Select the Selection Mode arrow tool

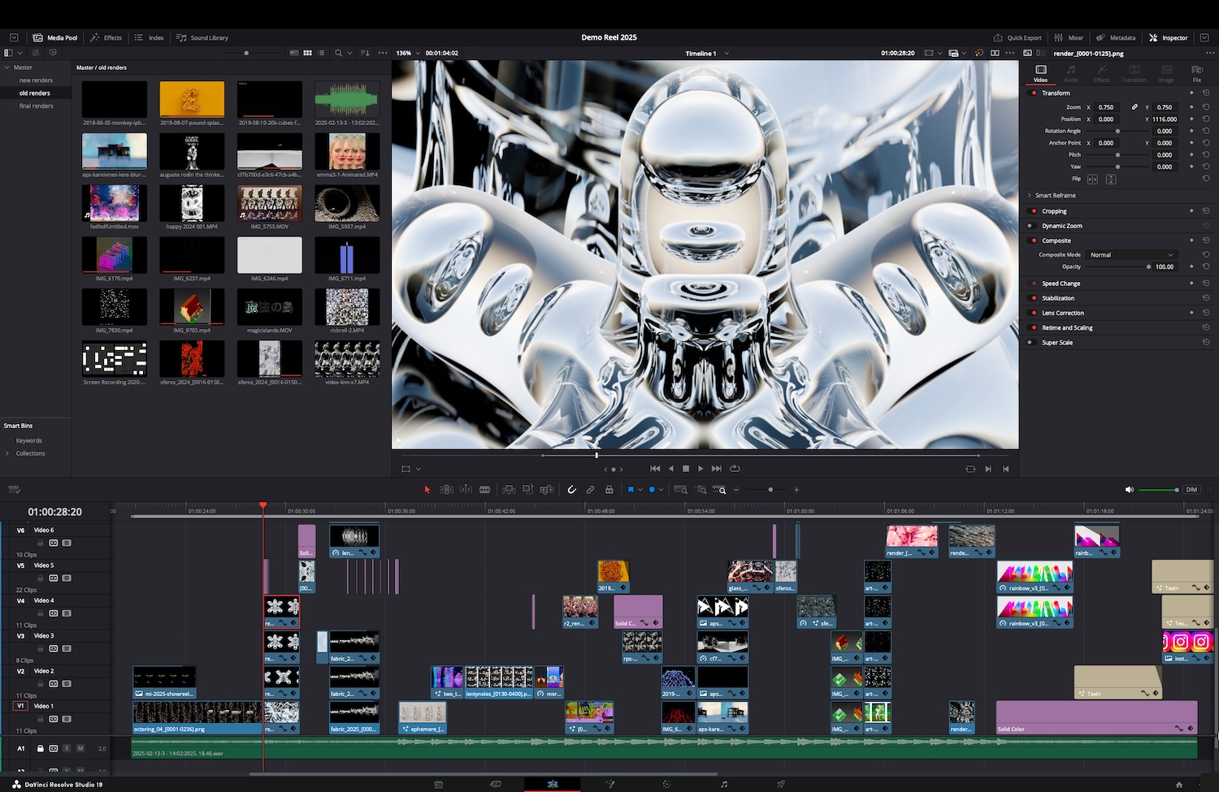427,490
